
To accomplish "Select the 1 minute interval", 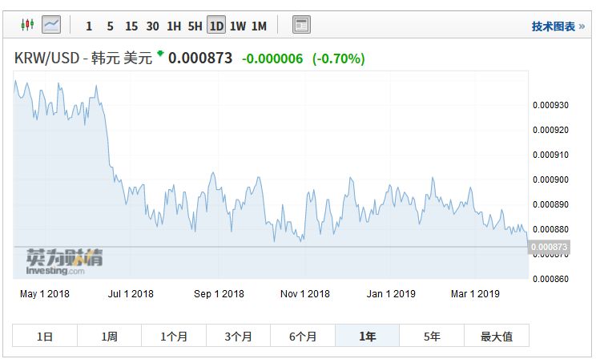I will point(89,26).
